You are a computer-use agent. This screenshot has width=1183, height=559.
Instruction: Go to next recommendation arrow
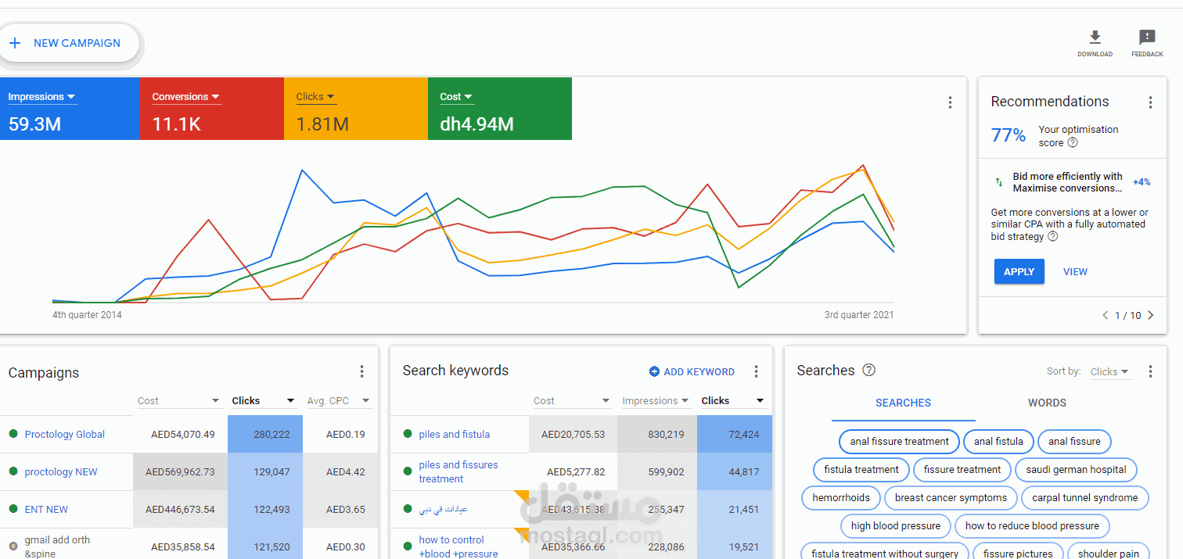point(1151,315)
